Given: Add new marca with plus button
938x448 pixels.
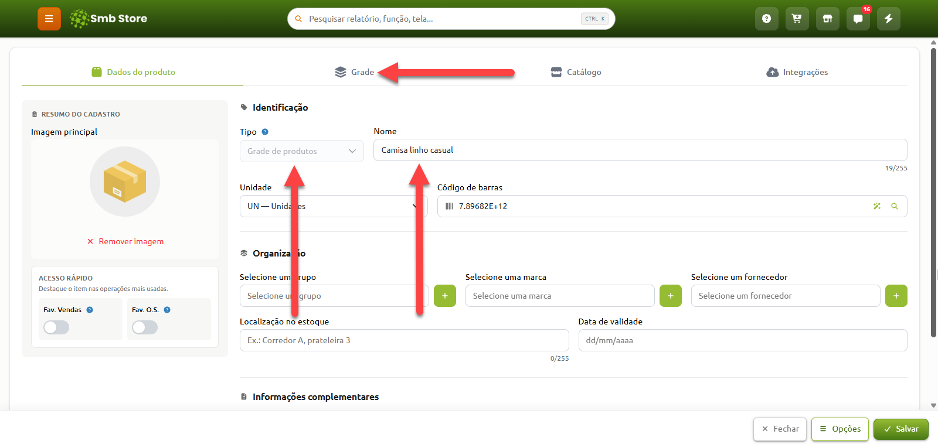Looking at the screenshot, I should coord(671,296).
